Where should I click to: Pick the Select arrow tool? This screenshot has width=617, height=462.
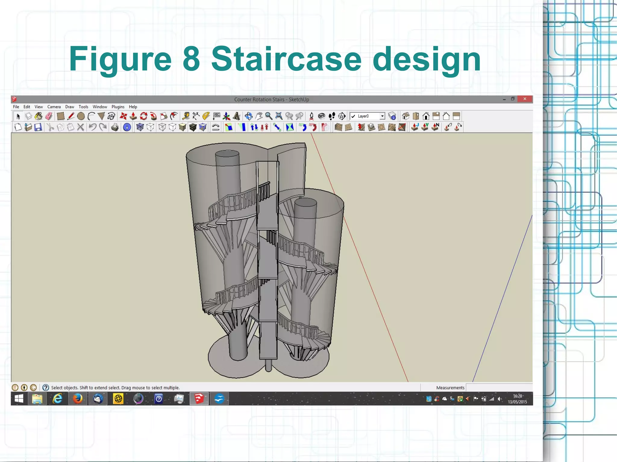(18, 116)
